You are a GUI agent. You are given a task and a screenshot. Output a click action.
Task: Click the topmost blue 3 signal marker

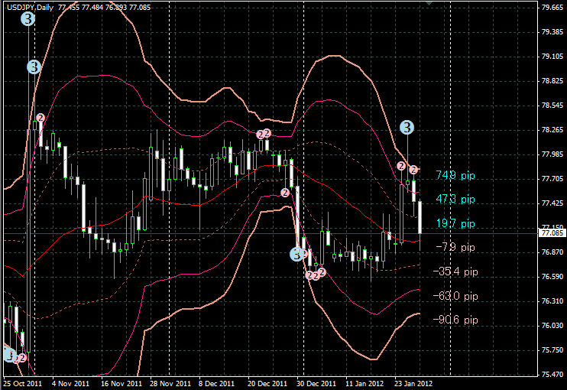[28, 19]
